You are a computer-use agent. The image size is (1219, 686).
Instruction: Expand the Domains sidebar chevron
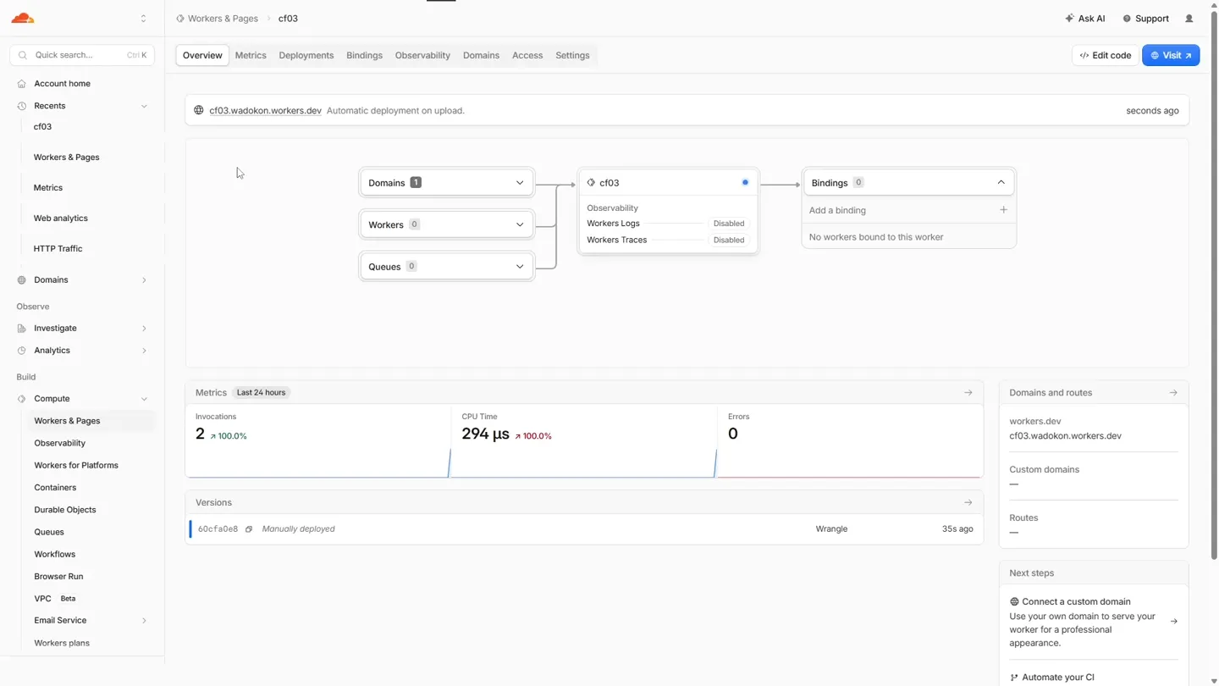[144, 280]
